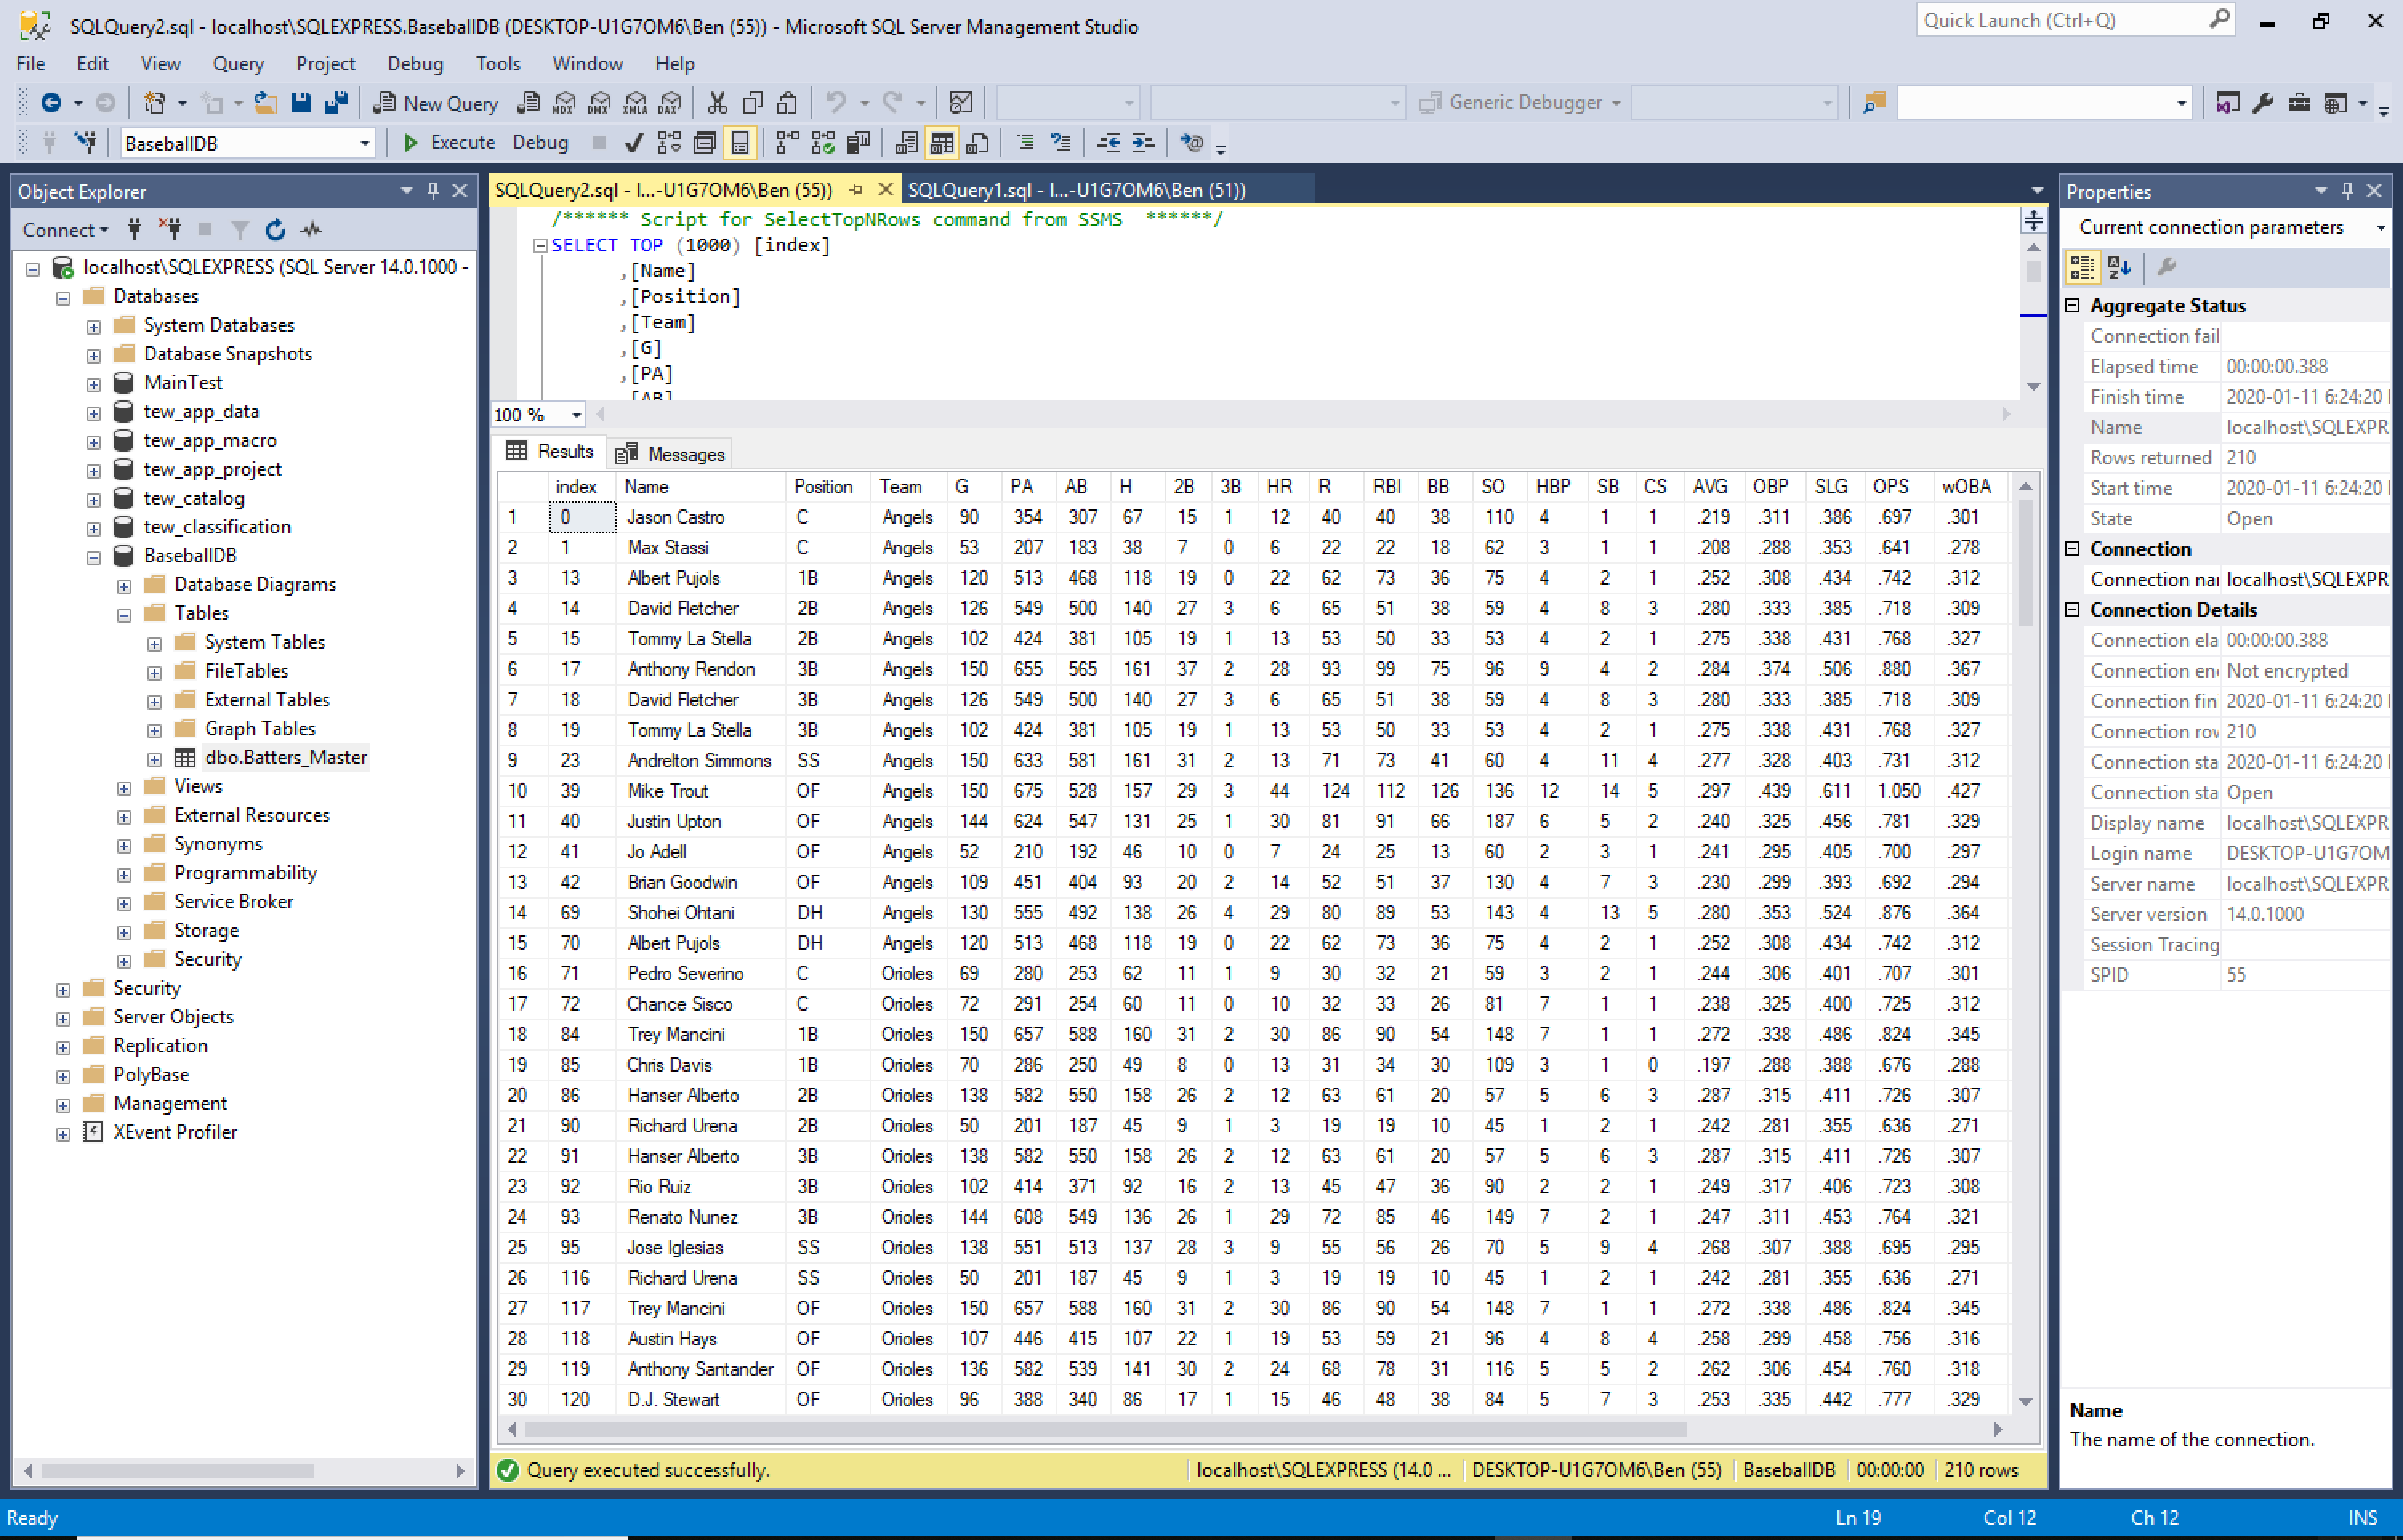The width and height of the screenshot is (2403, 1540).
Task: Open the Project menu
Action: tap(325, 64)
